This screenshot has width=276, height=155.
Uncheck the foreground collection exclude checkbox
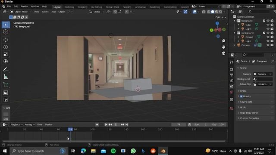tap(264, 21)
